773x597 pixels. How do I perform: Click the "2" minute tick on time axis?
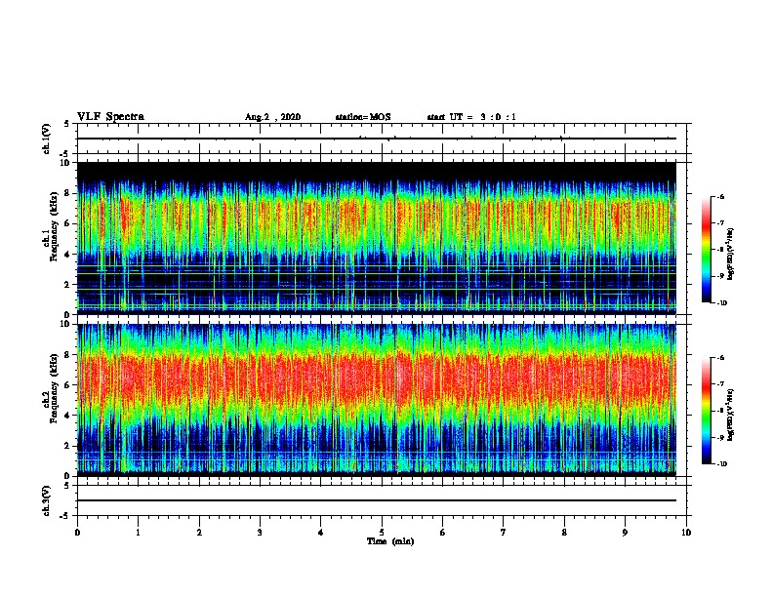click(199, 533)
